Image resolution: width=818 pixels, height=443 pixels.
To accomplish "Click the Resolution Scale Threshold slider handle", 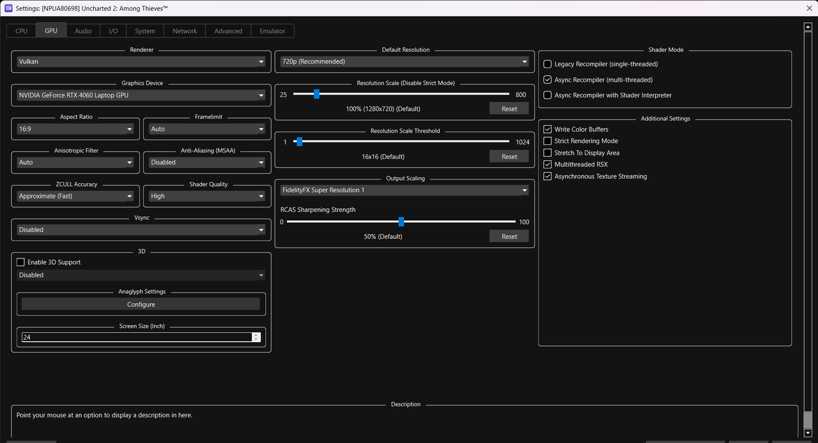I will (299, 142).
